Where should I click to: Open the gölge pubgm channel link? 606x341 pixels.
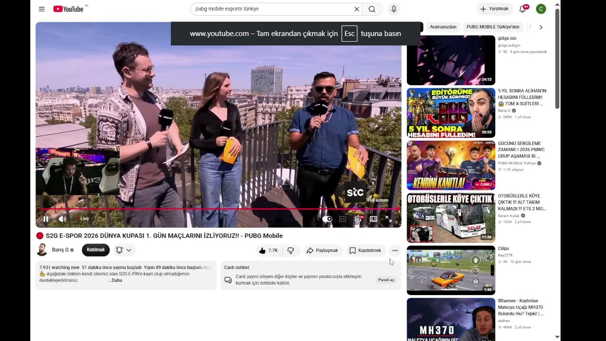509,45
